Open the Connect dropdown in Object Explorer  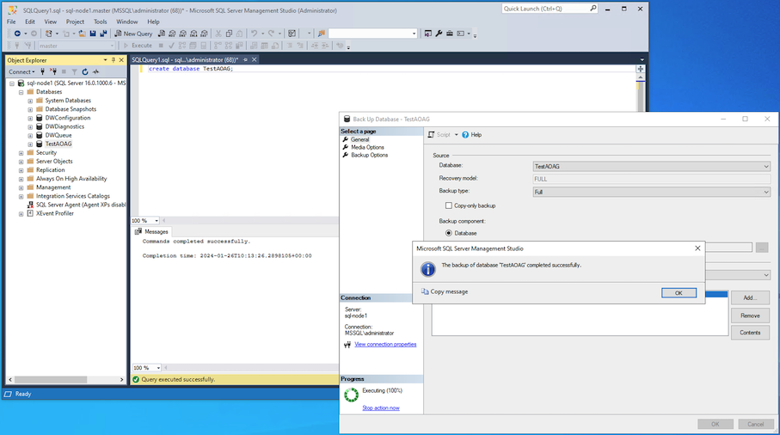click(x=21, y=71)
